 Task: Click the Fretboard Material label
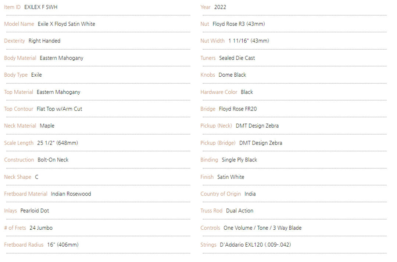pyautogui.click(x=26, y=194)
